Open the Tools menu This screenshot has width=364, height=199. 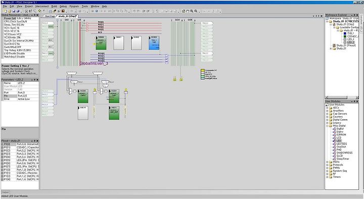click(85, 6)
